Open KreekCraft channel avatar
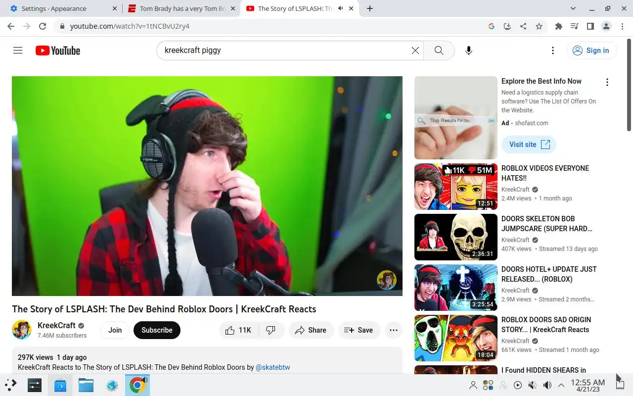Viewport: 633px width, 396px height. click(x=22, y=330)
